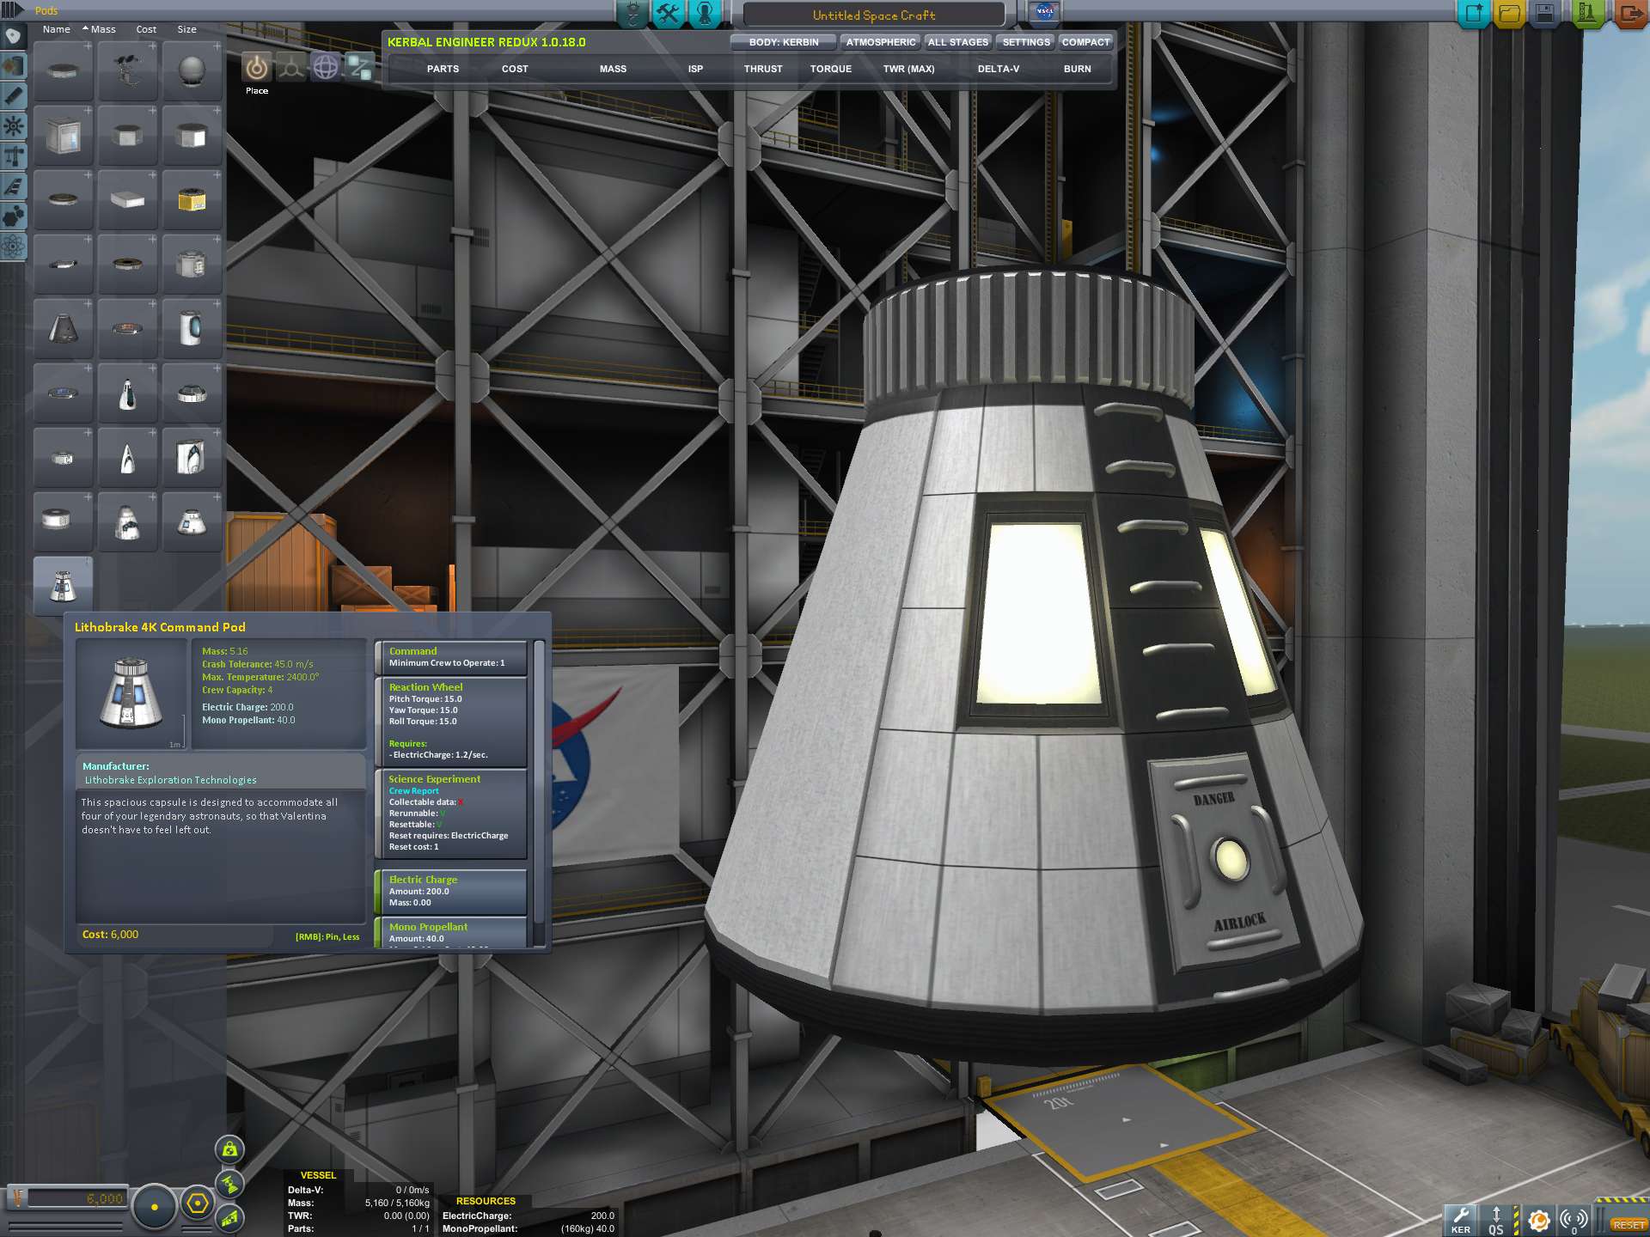Select the Place gizmo tool
This screenshot has height=1237, width=1650.
pos(256,67)
